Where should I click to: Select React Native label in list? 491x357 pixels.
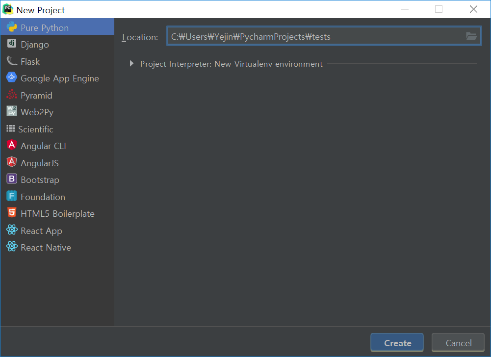[x=46, y=247]
